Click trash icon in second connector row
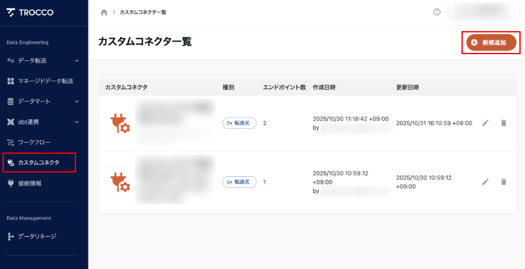Image resolution: width=525 pixels, height=269 pixels. tap(504, 182)
